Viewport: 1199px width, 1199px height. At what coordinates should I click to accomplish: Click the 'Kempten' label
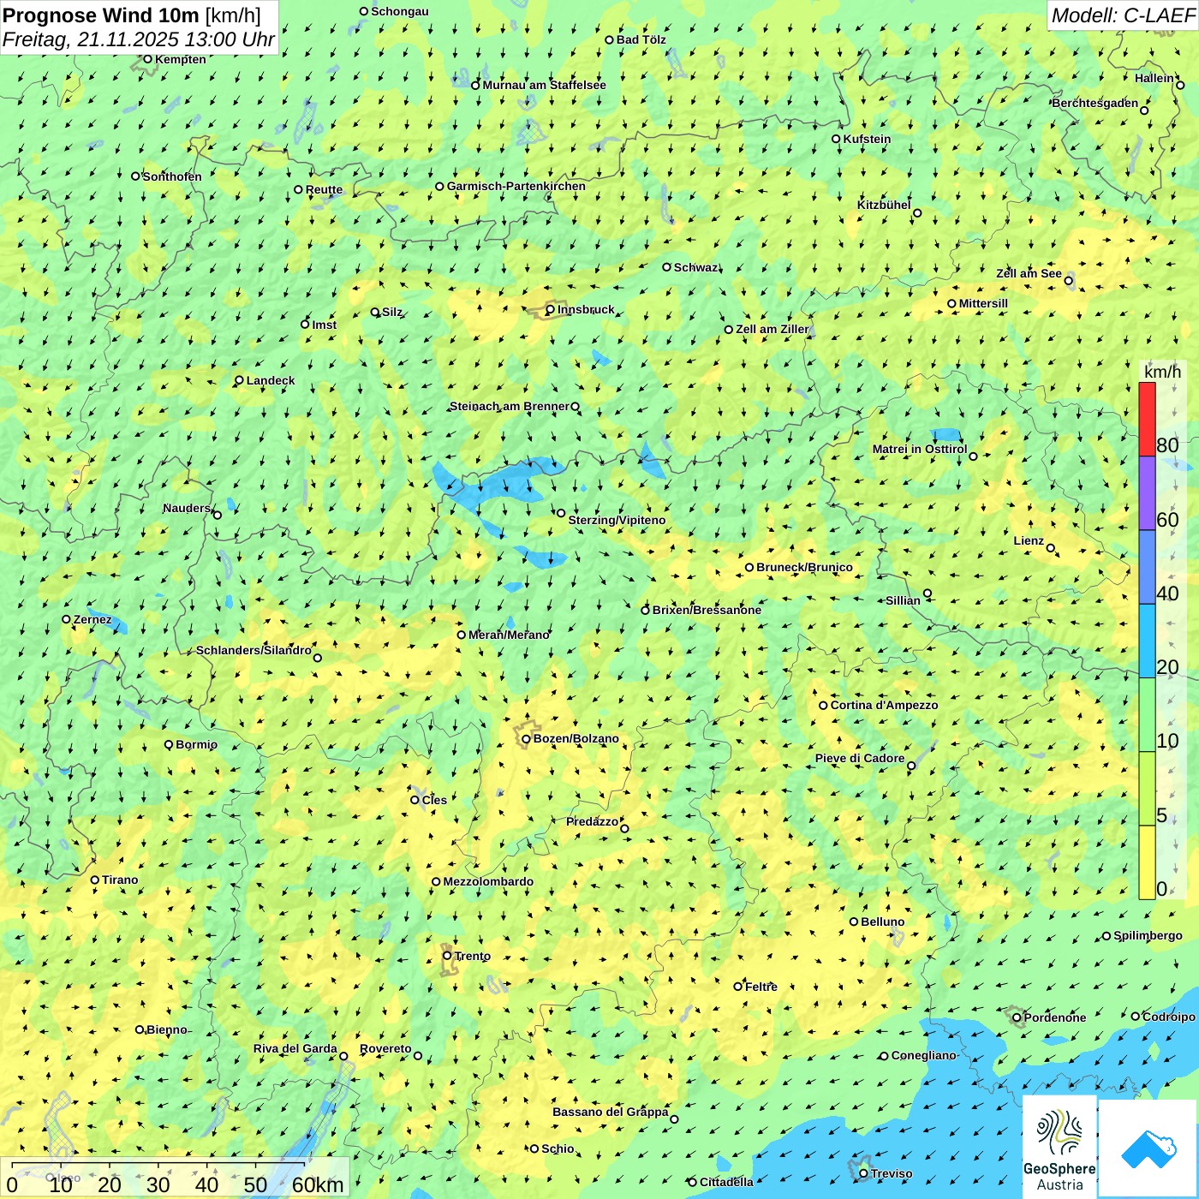click(181, 59)
